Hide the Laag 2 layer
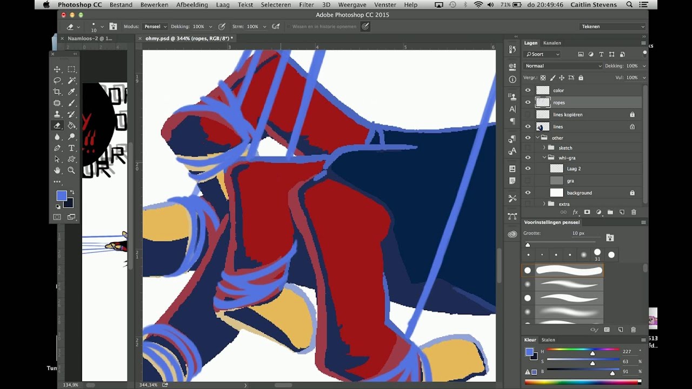Screen dimensions: 692x389 point(528,169)
